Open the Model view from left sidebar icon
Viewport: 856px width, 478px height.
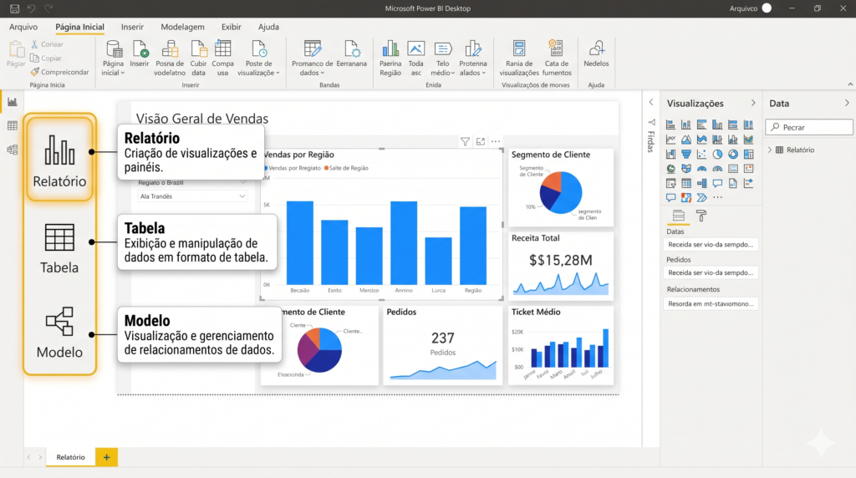coord(12,150)
